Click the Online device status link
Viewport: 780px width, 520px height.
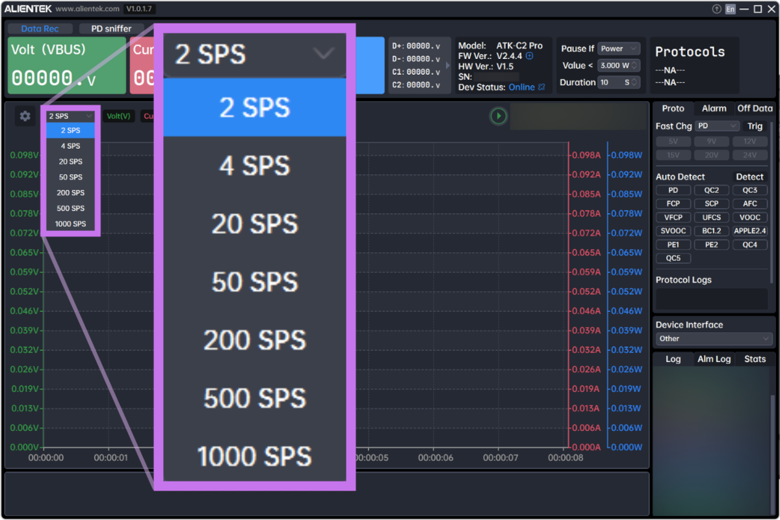(521, 87)
